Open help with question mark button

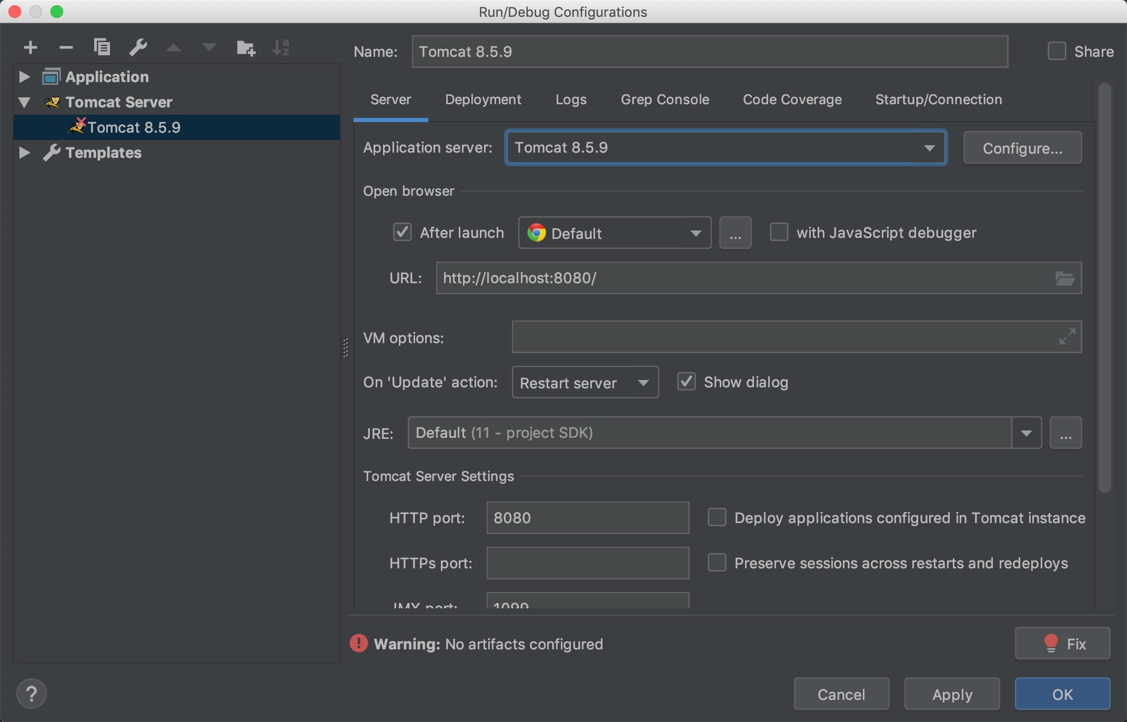[x=32, y=694]
